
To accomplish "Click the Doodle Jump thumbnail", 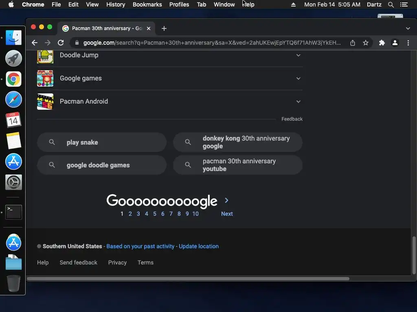I will click(45, 56).
